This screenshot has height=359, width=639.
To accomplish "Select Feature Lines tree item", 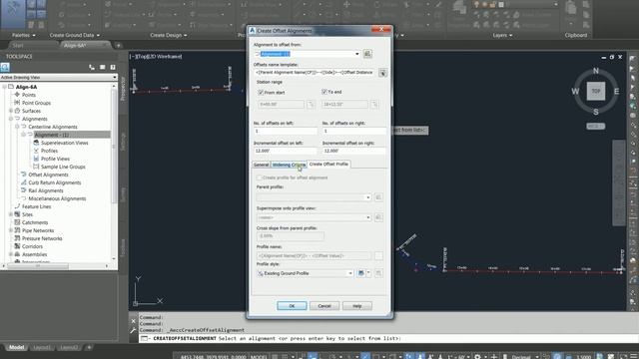I will click(x=36, y=206).
